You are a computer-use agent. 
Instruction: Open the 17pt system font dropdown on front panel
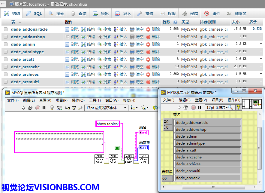click(215, 107)
